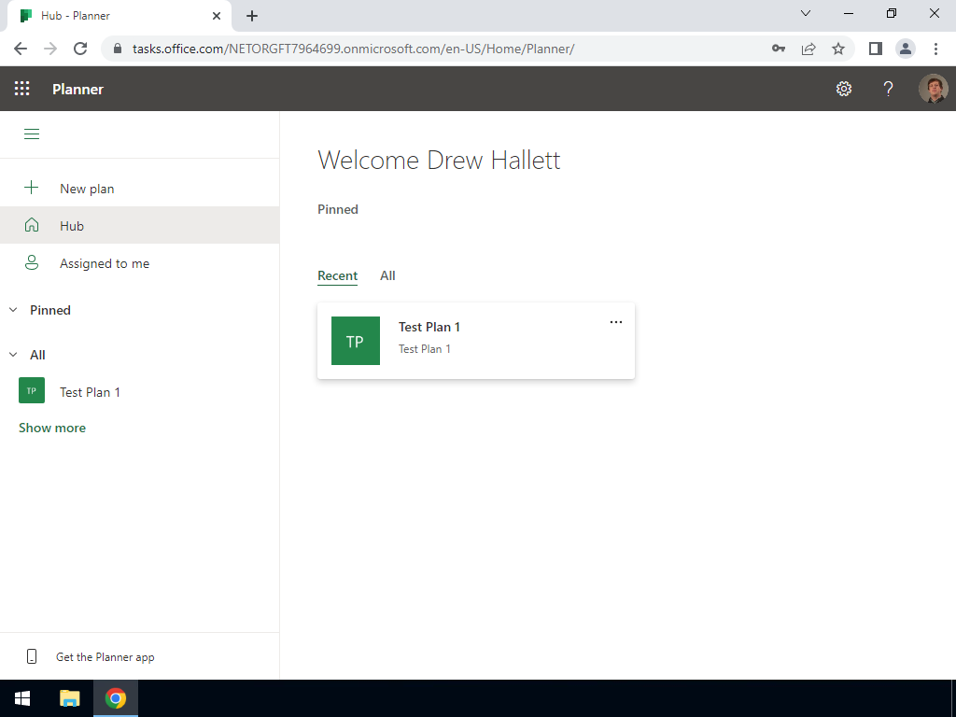
Task: Click Show more under the plan list
Action: click(52, 428)
